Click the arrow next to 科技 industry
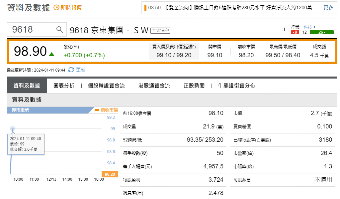The width and height of the screenshot is (340, 199). [x=314, y=27]
